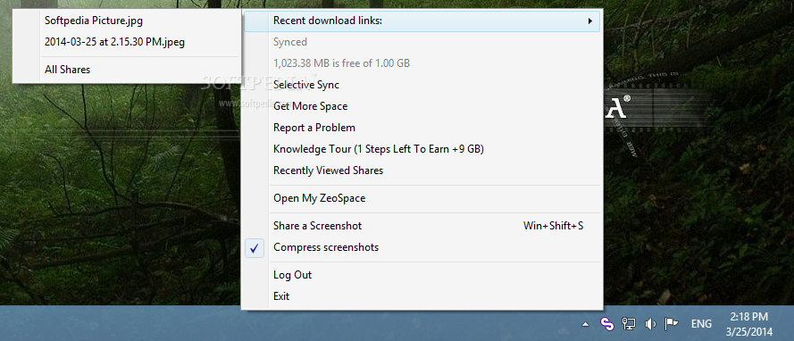Open the clock showing 2:18 PM
The image size is (794, 341).
click(x=749, y=324)
